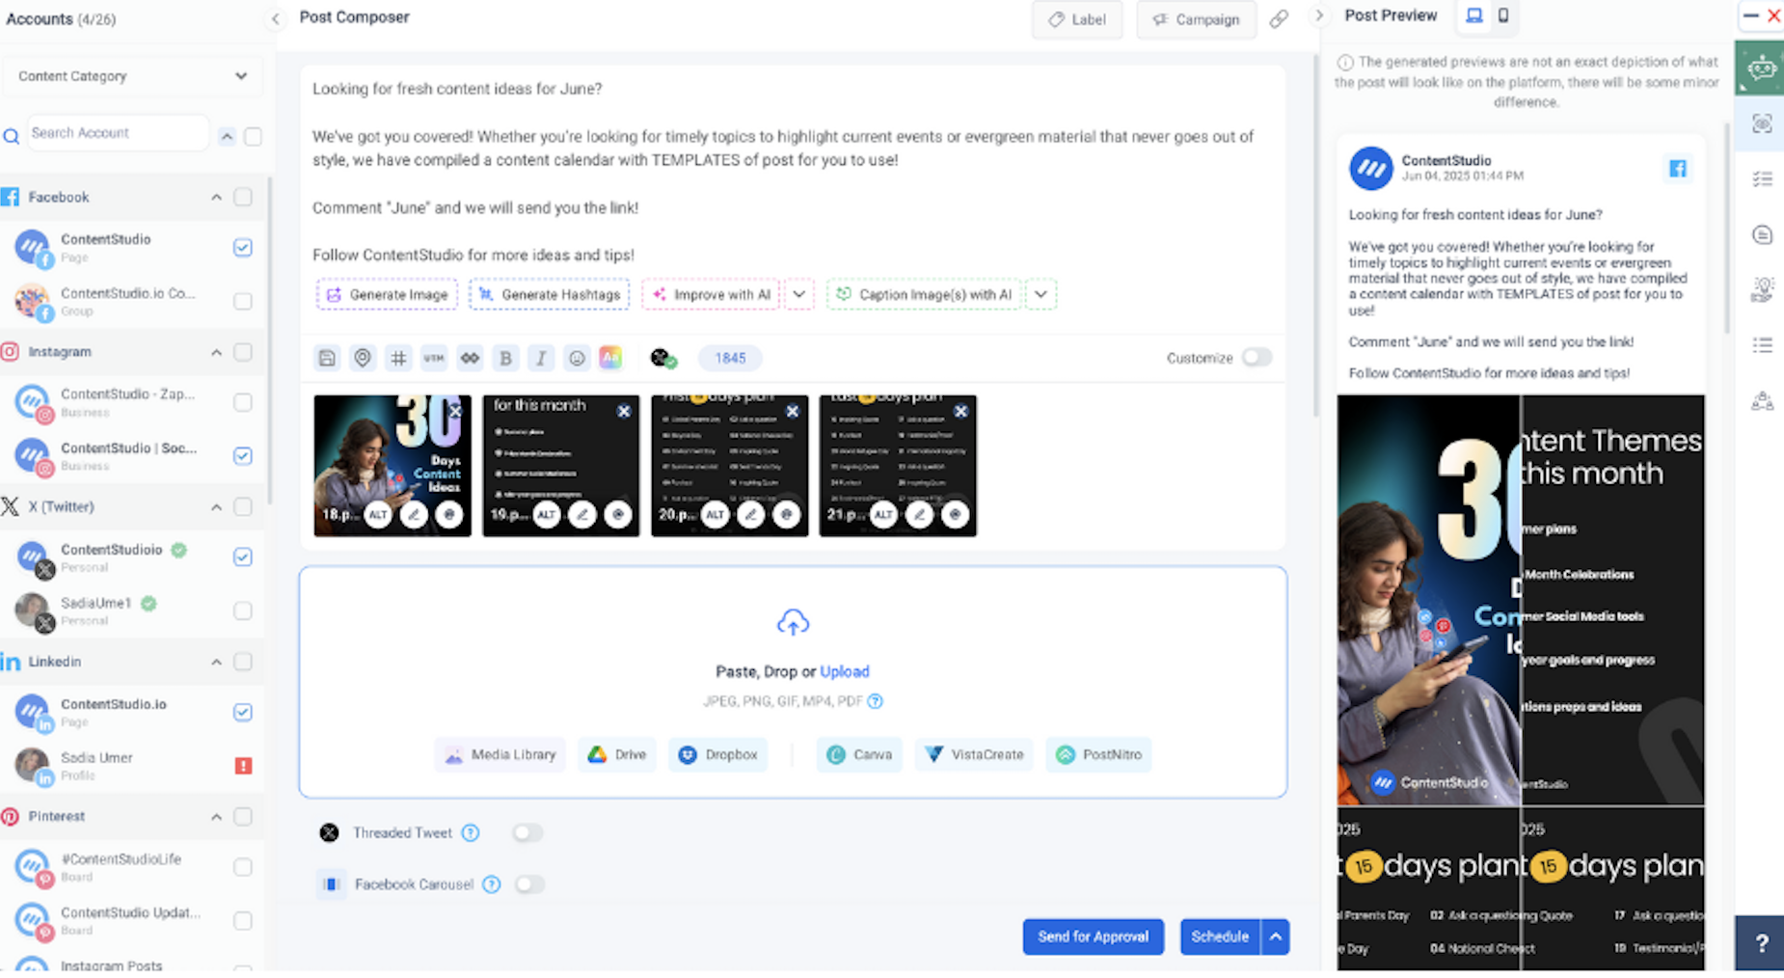Image resolution: width=1784 pixels, height=978 pixels.
Task: Click the colorful Aa text style icon
Action: click(610, 358)
